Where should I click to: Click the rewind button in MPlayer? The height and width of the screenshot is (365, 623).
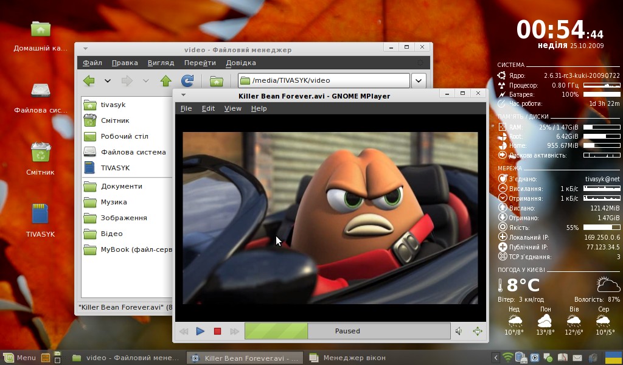(184, 332)
